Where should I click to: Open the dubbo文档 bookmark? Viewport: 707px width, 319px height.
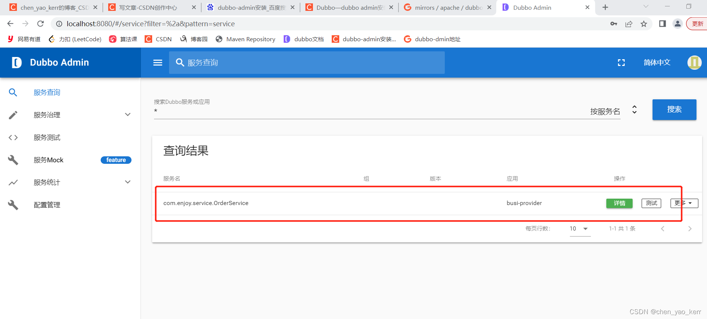pos(304,39)
